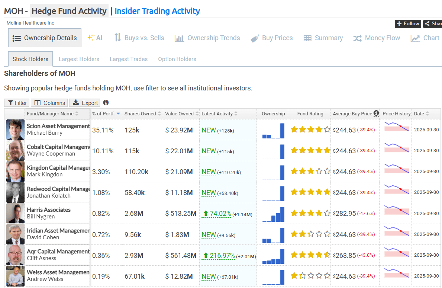Open Jonathan Kolatch's profile photo
This screenshot has width=442, height=288.
point(15,192)
